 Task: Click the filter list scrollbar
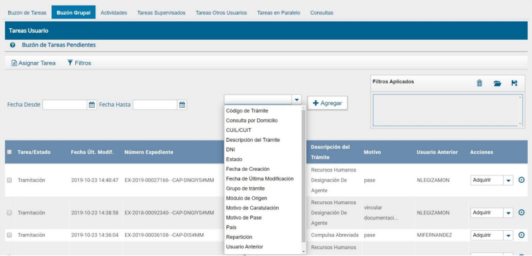click(x=303, y=177)
